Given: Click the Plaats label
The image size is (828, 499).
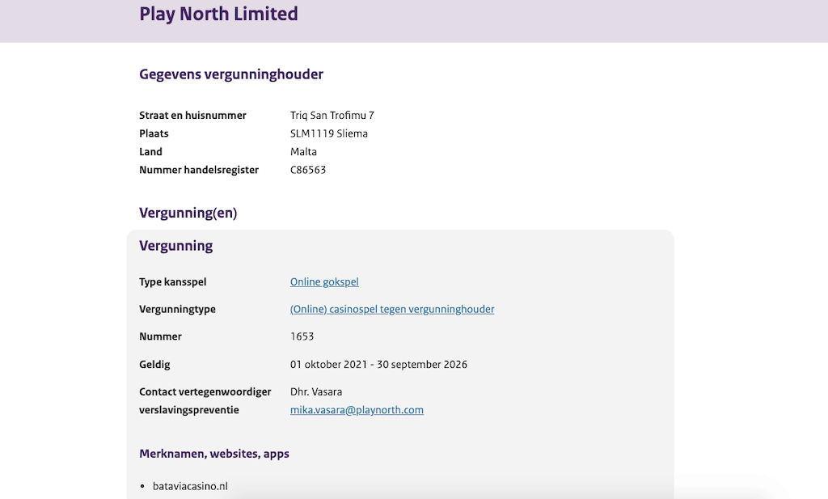Looking at the screenshot, I should pos(154,133).
